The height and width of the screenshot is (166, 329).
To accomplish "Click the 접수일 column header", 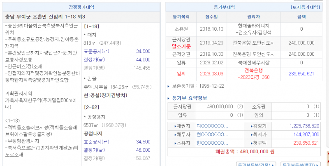I will pyautogui.click(x=208, y=17).
